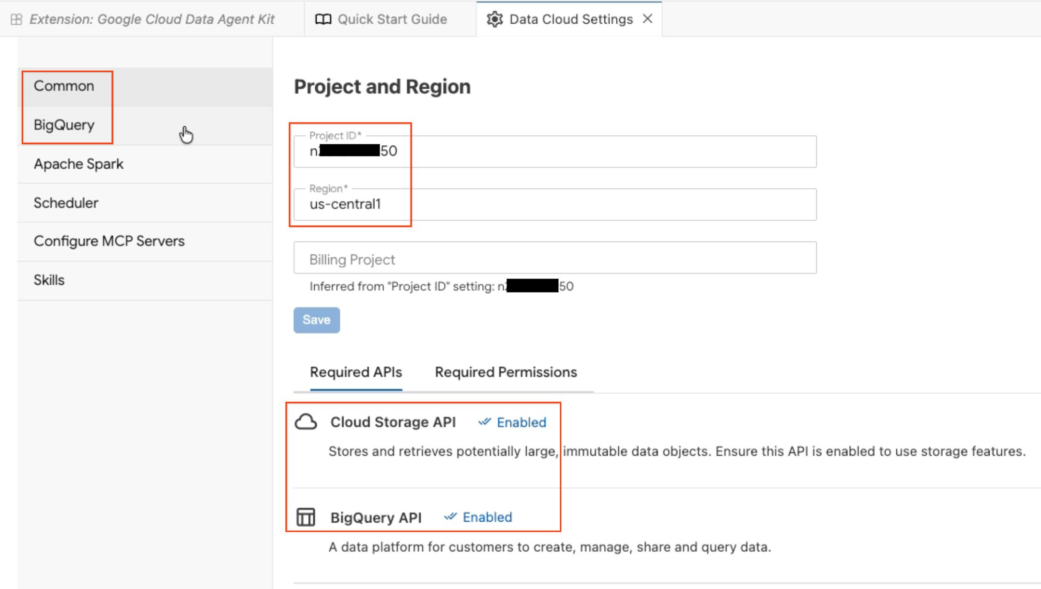Screen dimensions: 1041x589
Task: Click the extension grid icon in first tab
Action: pos(16,19)
